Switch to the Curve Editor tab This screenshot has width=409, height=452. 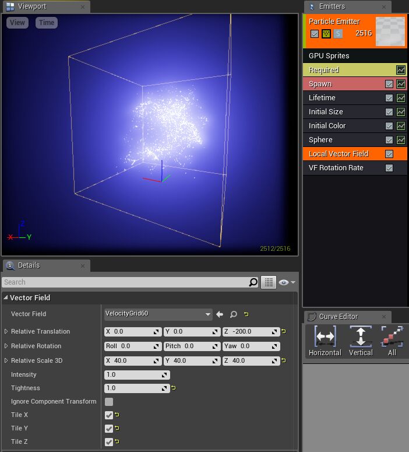[338, 317]
